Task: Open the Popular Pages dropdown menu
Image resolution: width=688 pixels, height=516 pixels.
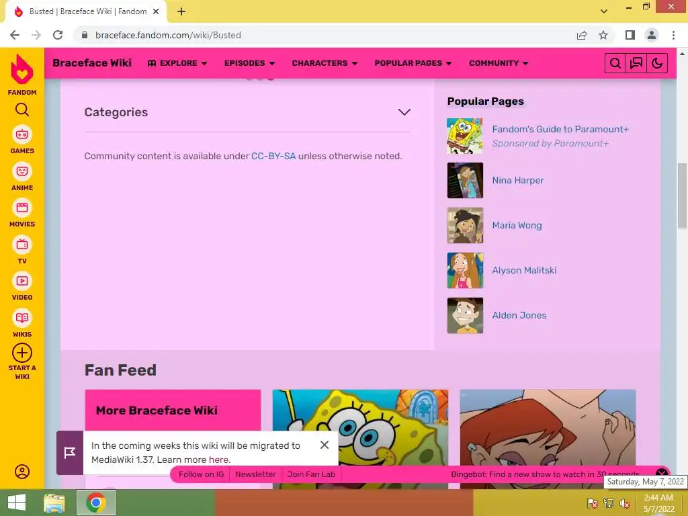Action: tap(413, 63)
